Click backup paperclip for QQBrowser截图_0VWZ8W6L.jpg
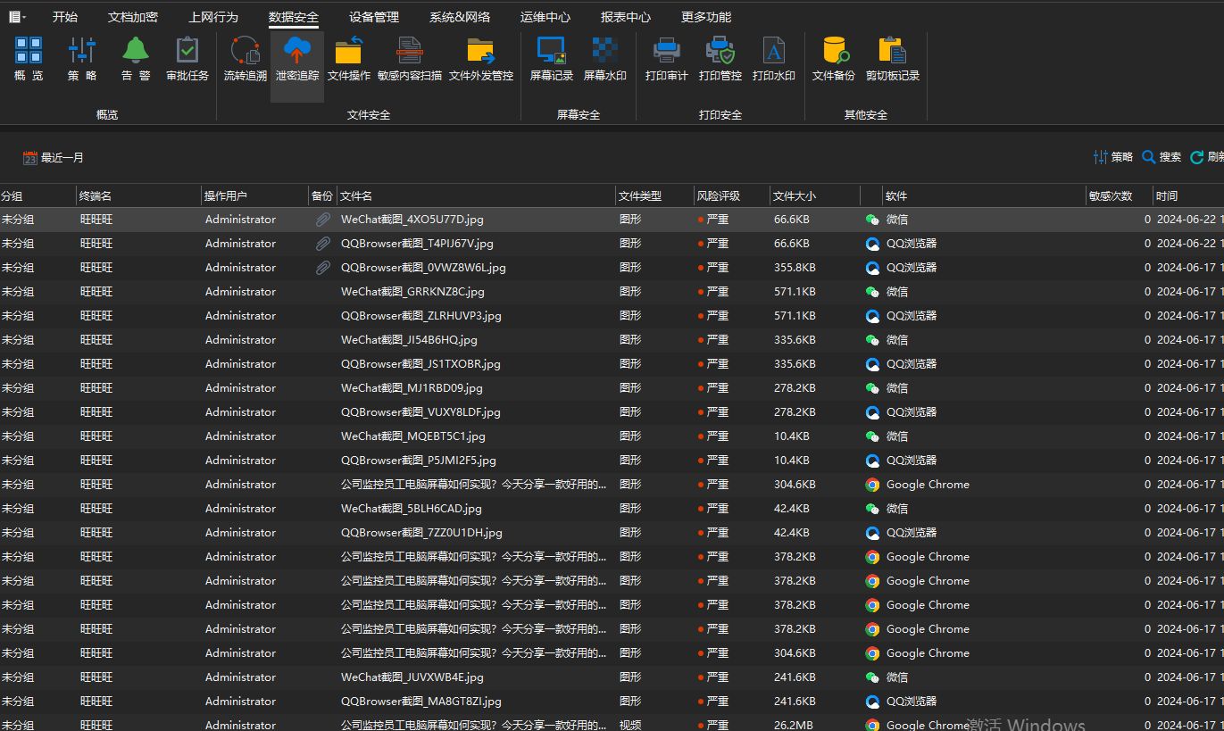Screen dimensions: 1224x731 [x=323, y=268]
